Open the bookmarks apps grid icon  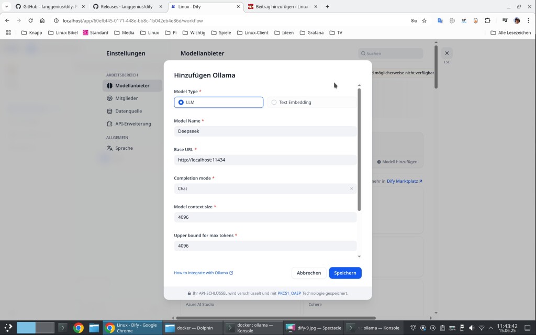tap(8, 32)
